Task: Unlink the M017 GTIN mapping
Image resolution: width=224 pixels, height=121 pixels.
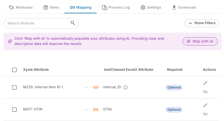Action: point(205,114)
